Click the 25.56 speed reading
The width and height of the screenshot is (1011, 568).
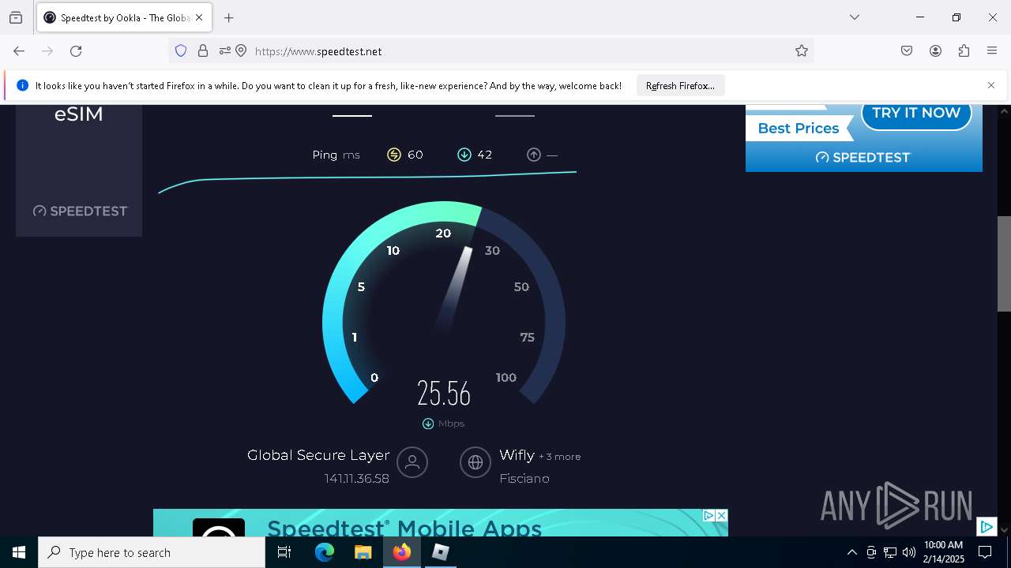pos(444,393)
